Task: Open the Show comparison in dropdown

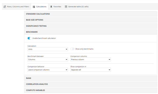Action: tap(91, 70)
